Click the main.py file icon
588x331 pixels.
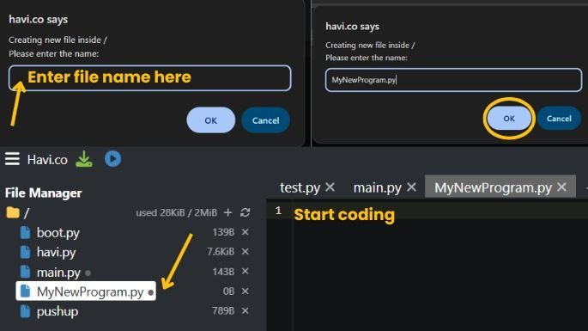tap(25, 272)
